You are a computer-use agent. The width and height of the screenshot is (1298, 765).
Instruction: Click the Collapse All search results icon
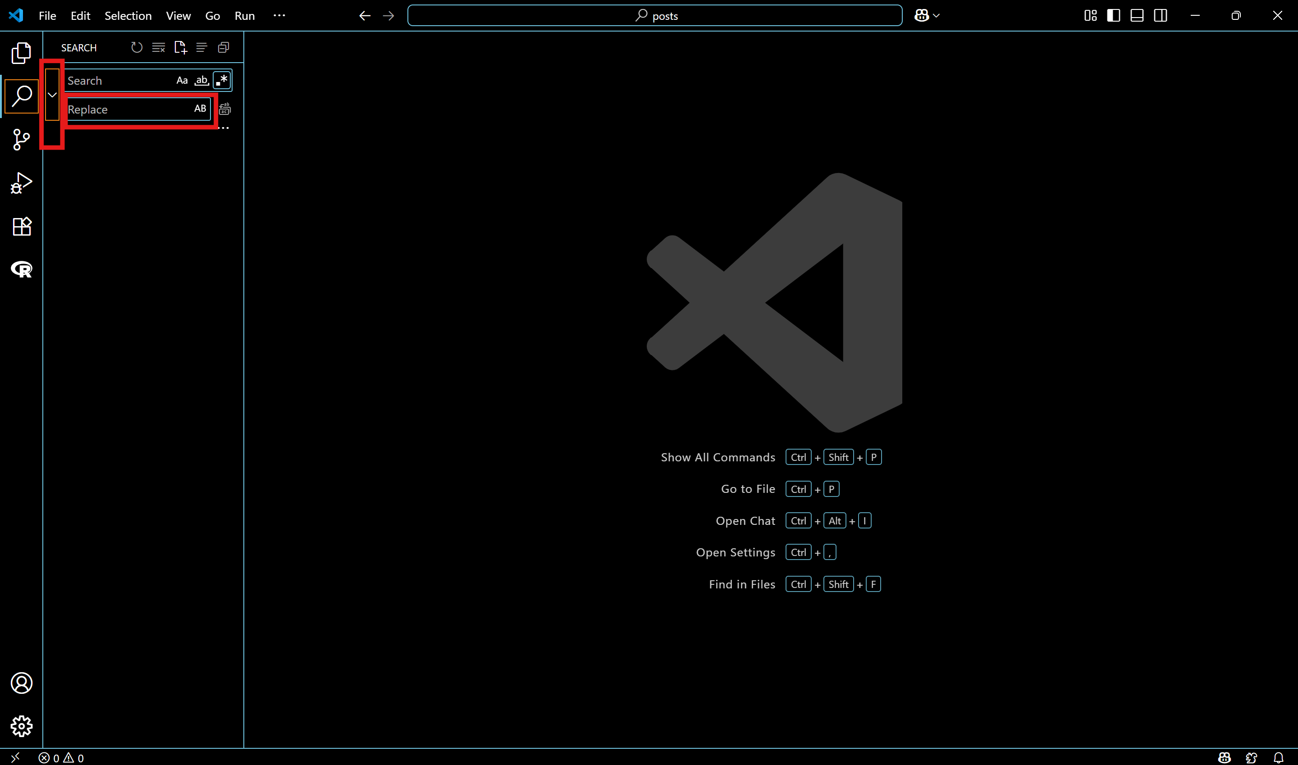click(223, 47)
